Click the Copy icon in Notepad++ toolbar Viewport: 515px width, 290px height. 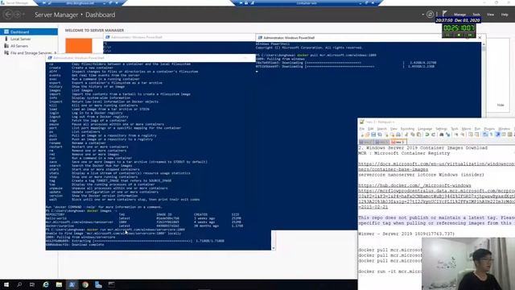413,135
